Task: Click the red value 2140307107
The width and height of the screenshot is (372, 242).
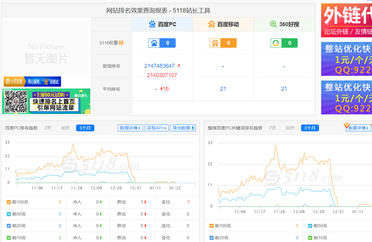Action: coord(162,75)
